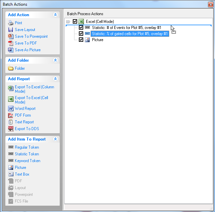This screenshot has height=212, width=215.
Task: Collapse the Add Folder panel
Action: pyautogui.click(x=55, y=60)
